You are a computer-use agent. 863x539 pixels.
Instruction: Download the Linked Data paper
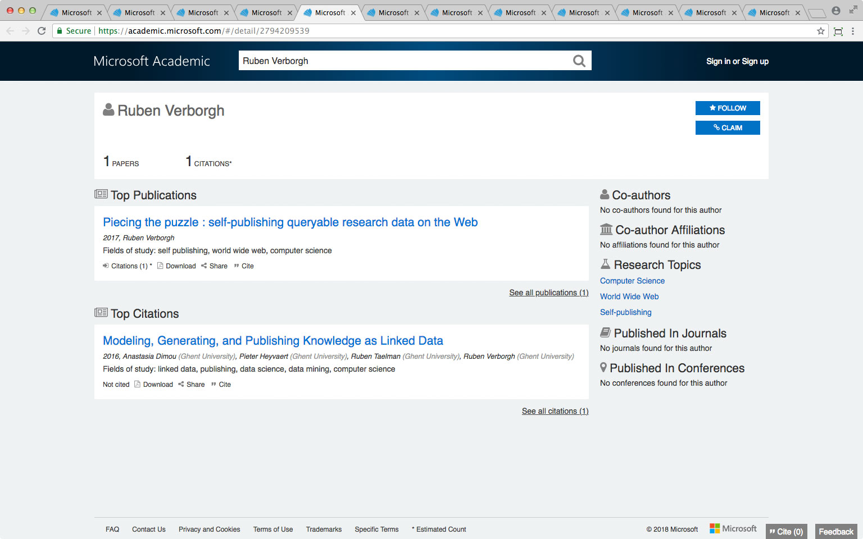153,385
